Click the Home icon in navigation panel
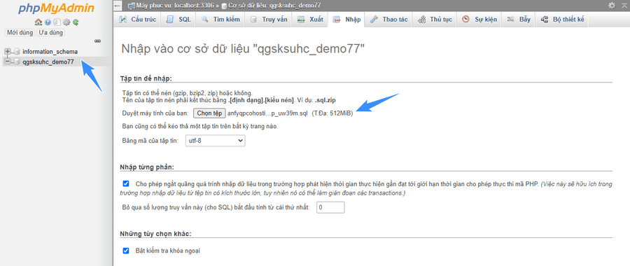630x266 pixels. 38,22
